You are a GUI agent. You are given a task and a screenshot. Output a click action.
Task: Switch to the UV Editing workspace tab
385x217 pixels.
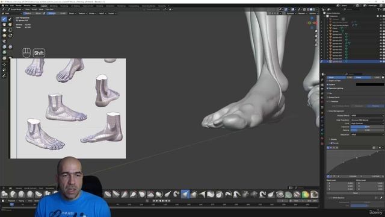coord(75,6)
